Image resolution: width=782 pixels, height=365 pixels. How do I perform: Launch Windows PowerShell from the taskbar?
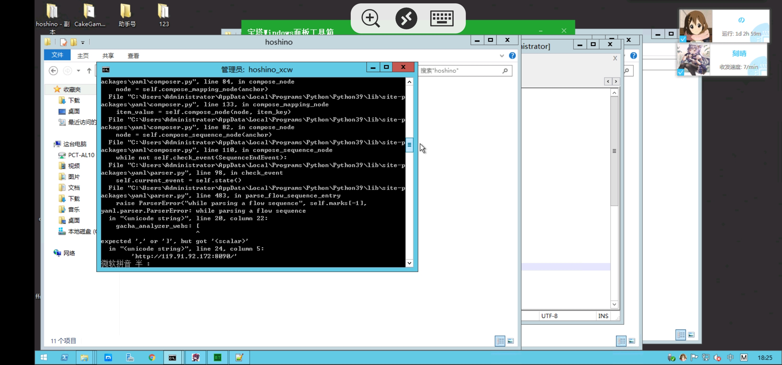(64, 358)
